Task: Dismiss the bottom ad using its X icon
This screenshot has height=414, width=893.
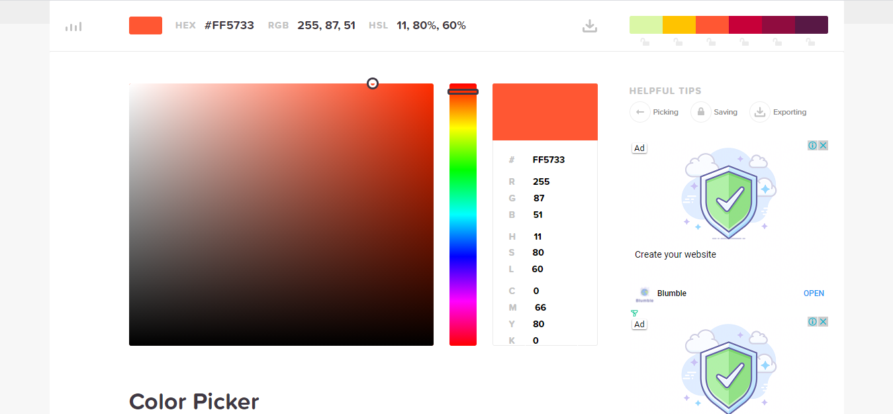Action: pos(822,321)
